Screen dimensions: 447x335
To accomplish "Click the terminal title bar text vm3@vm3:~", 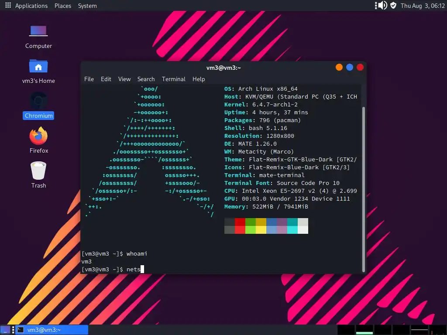I will pos(223,68).
